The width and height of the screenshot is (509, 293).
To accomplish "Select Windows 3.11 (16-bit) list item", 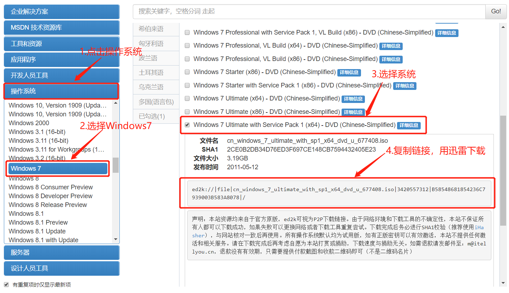I will [x=39, y=141].
